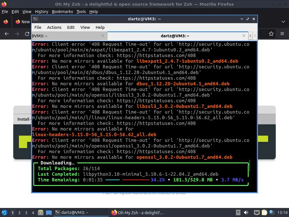The image size is (289, 217).
Task: Activate Oh My Zsh Firefox taskbar entry
Action: [x=138, y=212]
